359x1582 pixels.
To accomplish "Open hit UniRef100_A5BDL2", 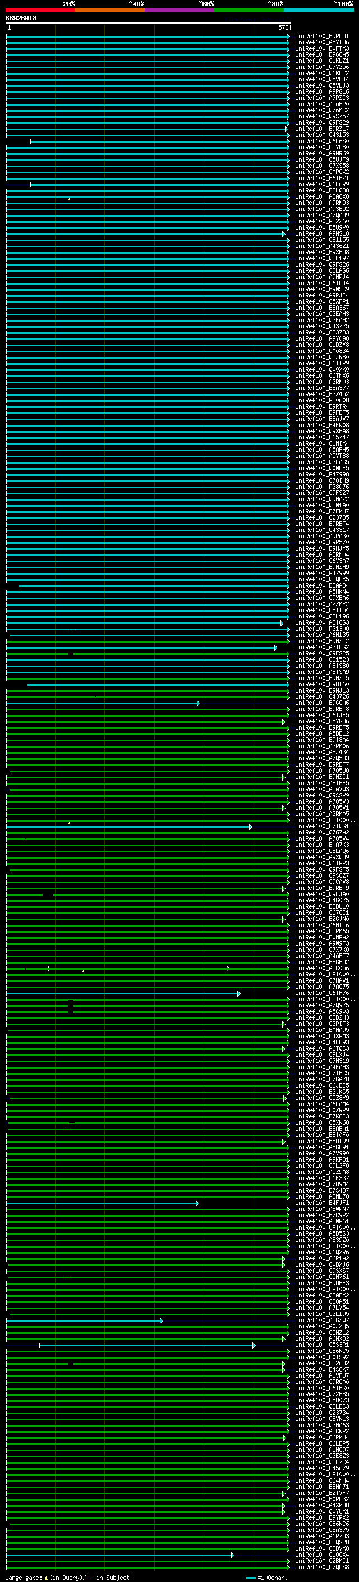I will 321,734.
